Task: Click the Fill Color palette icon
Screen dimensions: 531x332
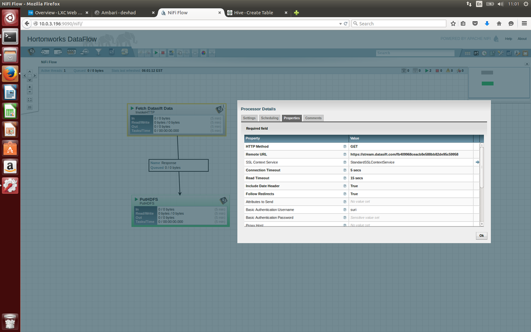Action: coord(204,53)
